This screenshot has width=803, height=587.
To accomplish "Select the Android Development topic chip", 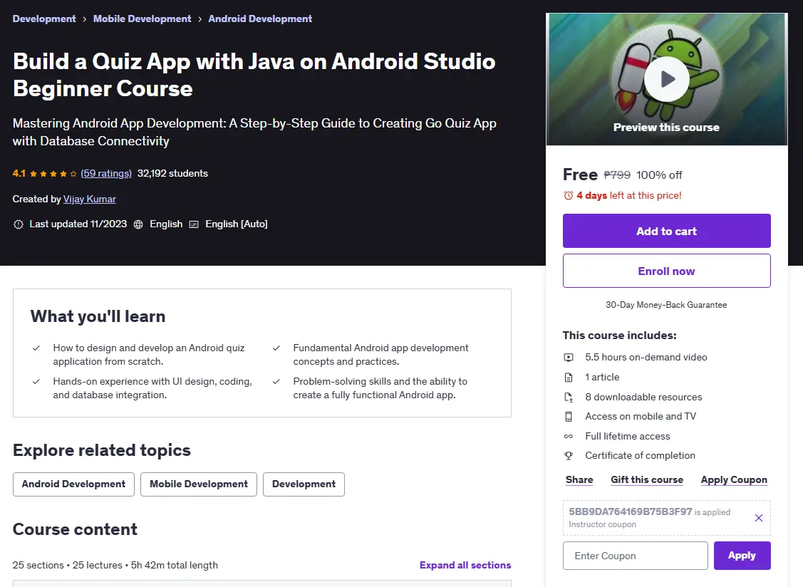I will [74, 484].
